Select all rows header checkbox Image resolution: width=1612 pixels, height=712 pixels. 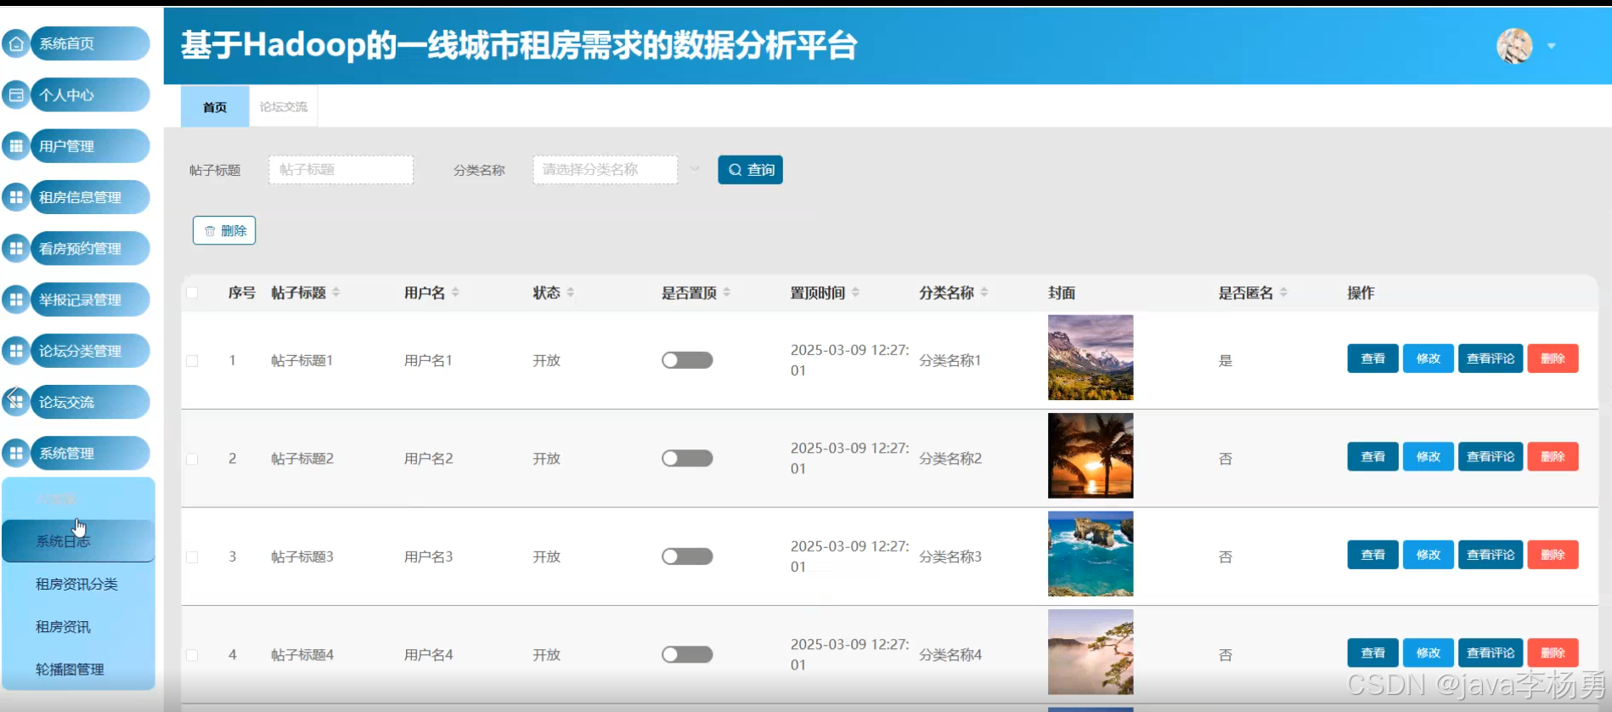point(192,293)
